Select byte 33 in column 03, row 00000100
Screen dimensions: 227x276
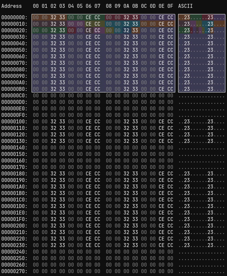click(x=62, y=122)
